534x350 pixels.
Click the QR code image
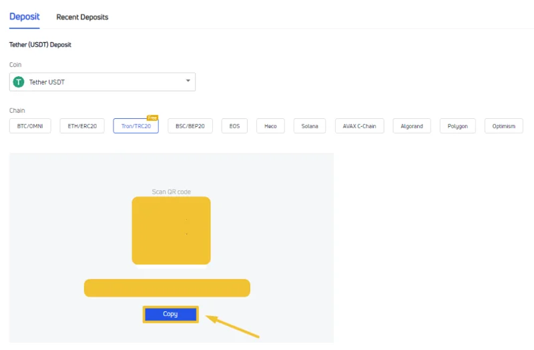pyautogui.click(x=171, y=230)
